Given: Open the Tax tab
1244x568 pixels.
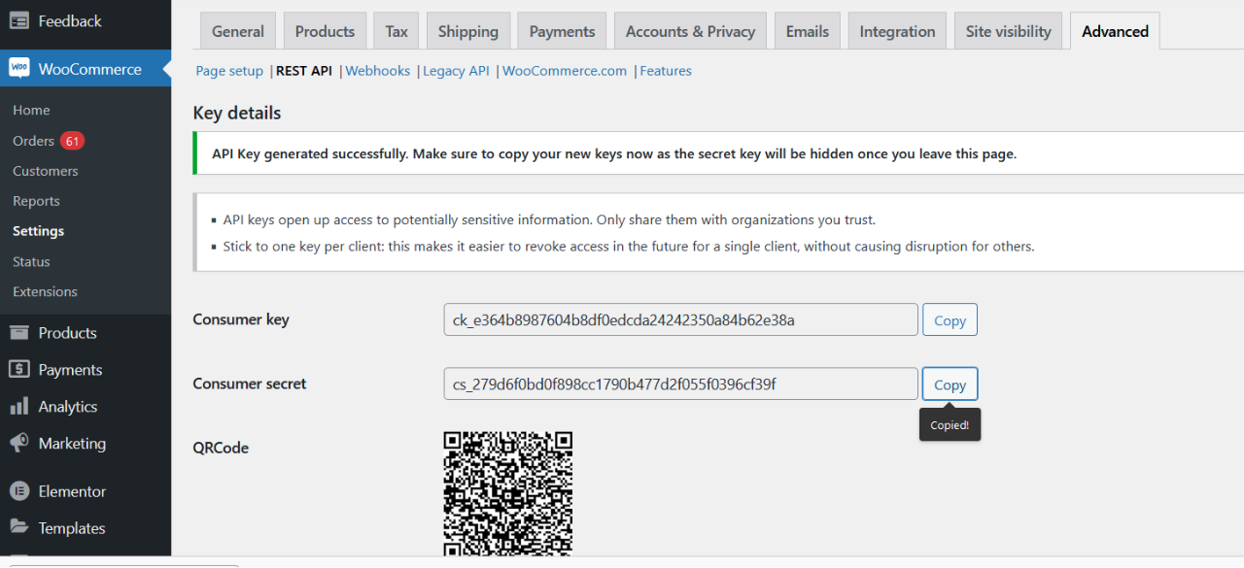Looking at the screenshot, I should (397, 31).
